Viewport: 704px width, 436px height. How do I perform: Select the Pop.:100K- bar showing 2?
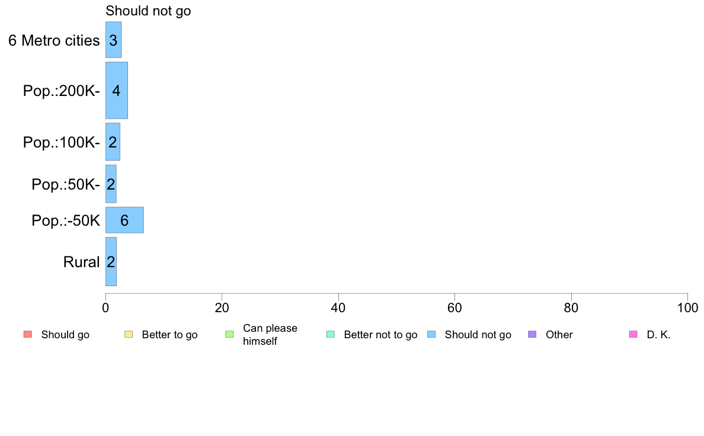(x=113, y=142)
